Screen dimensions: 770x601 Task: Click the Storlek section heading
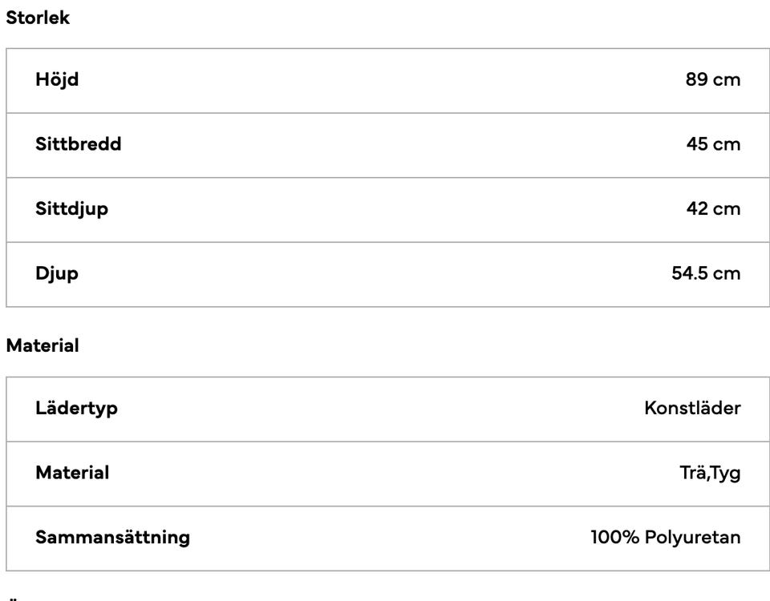click(38, 18)
